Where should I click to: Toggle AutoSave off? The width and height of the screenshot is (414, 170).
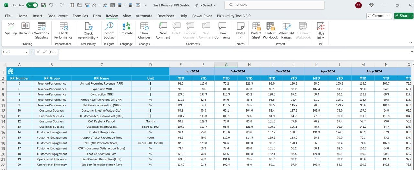pyautogui.click(x=32, y=5)
